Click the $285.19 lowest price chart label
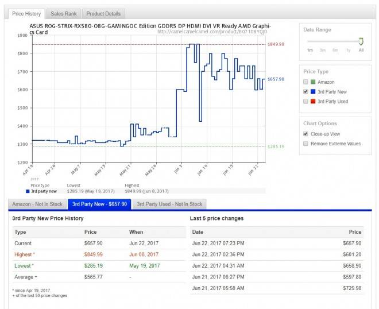The height and width of the screenshot is (309, 379). (276, 147)
